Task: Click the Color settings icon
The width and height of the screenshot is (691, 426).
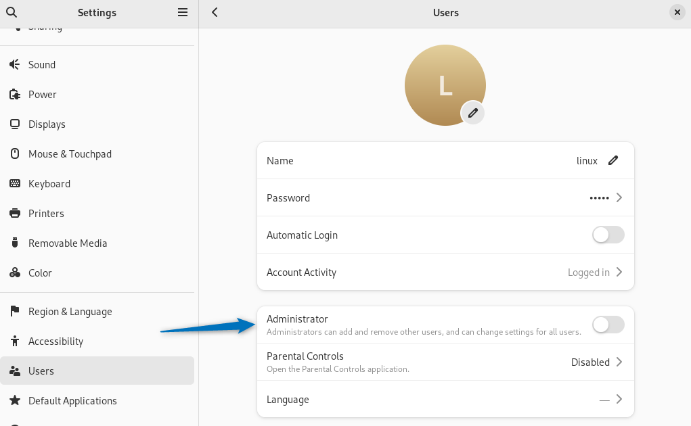Action: click(x=14, y=273)
